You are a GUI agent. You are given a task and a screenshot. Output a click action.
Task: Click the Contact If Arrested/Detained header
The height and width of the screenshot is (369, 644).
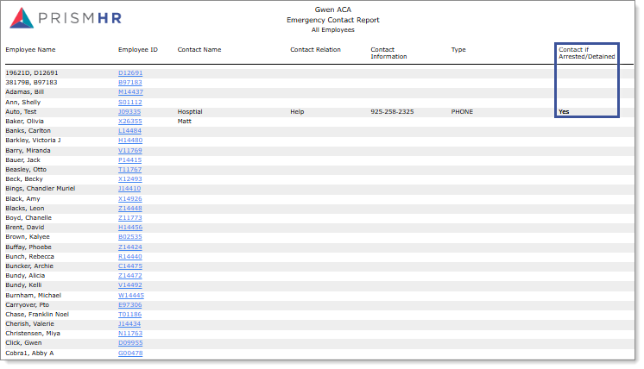pos(586,53)
